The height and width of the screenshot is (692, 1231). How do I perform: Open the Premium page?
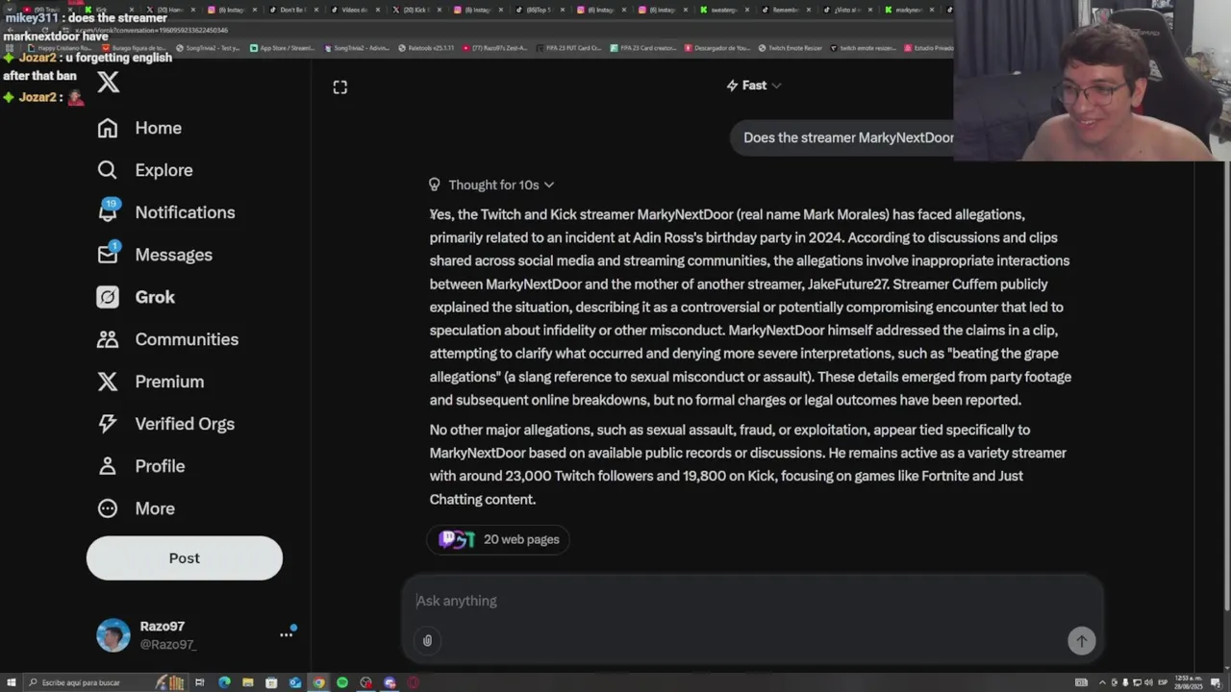[x=150, y=382]
